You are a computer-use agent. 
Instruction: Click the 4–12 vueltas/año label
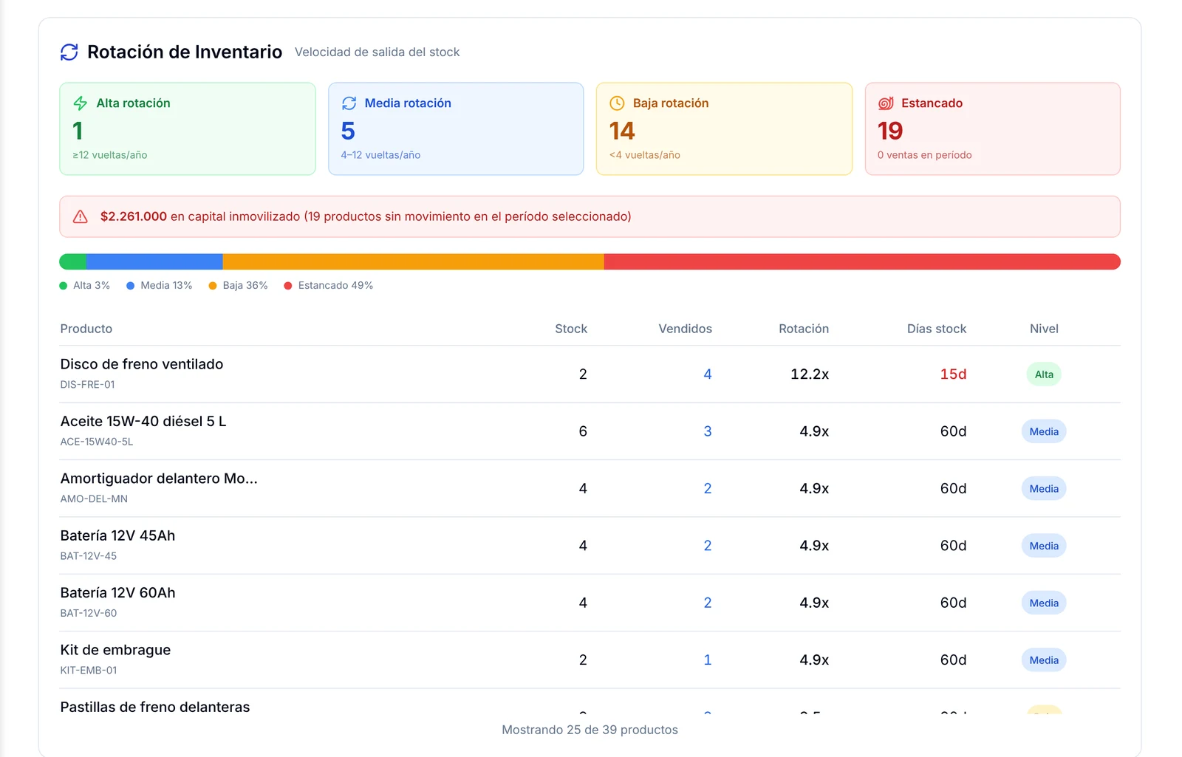tap(380, 155)
